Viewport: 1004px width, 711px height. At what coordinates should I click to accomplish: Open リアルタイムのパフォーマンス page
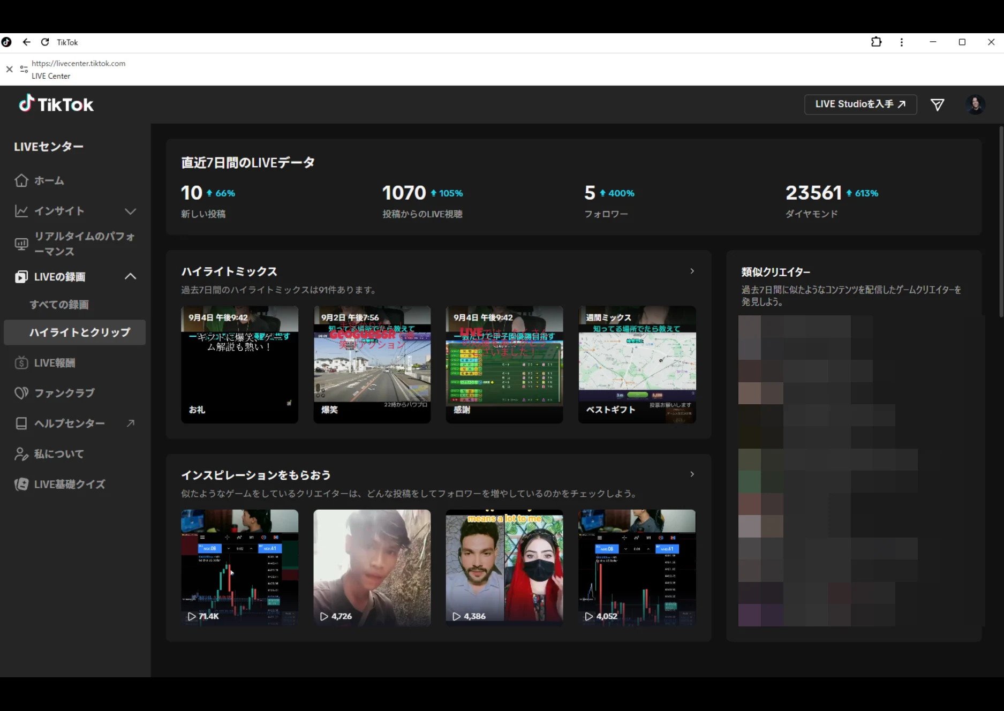pyautogui.click(x=75, y=244)
